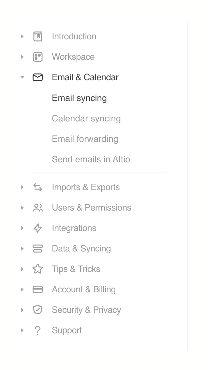Select the Workspace menu entry
The width and height of the screenshot is (208, 370).
point(73,57)
